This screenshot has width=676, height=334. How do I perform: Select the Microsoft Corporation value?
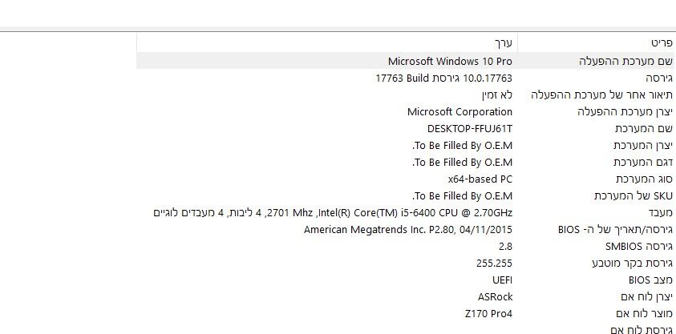coord(459,112)
